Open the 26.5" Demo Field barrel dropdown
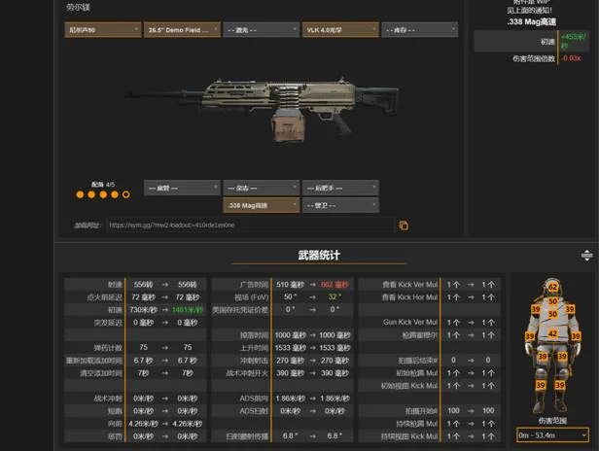This screenshot has height=451, width=599. click(x=182, y=30)
